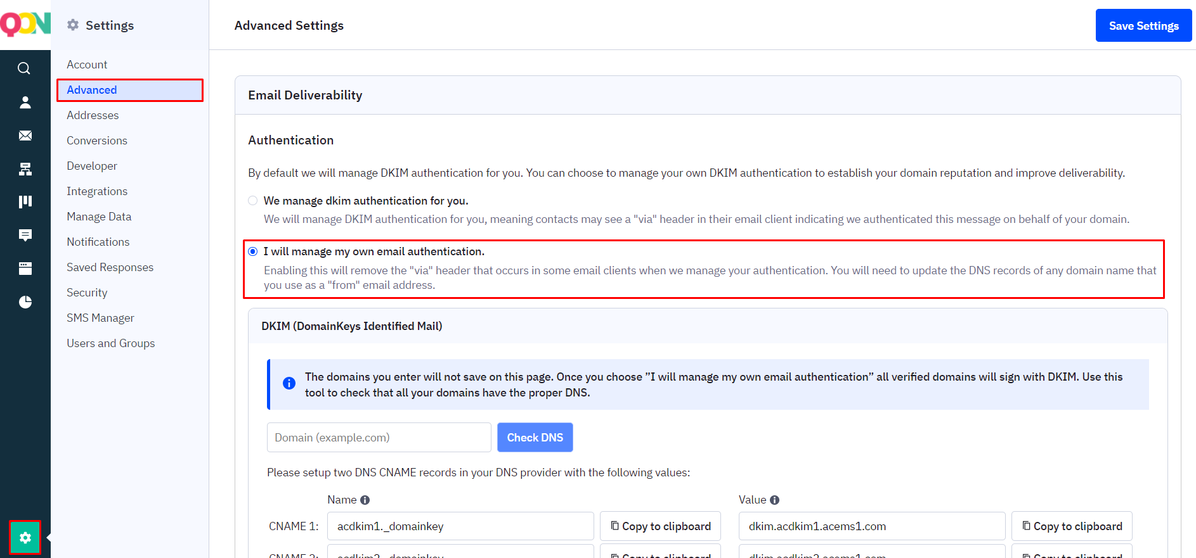1196x558 pixels.
Task: Go to Developer settings
Action: pyautogui.click(x=92, y=166)
